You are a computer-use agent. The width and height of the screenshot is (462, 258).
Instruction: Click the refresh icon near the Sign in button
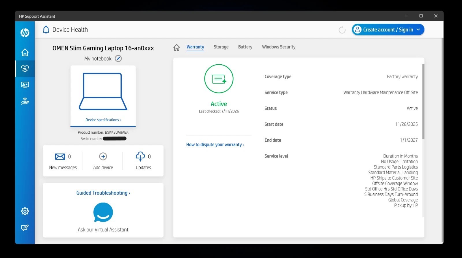[x=342, y=30]
